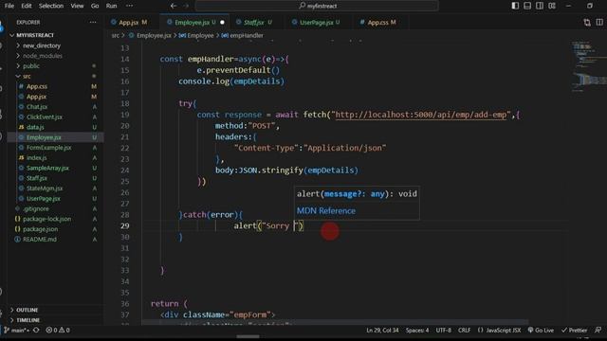Viewport: 607px width, 341px height.
Task: Toggle the secondary side bar layout icon
Action: pos(540,6)
